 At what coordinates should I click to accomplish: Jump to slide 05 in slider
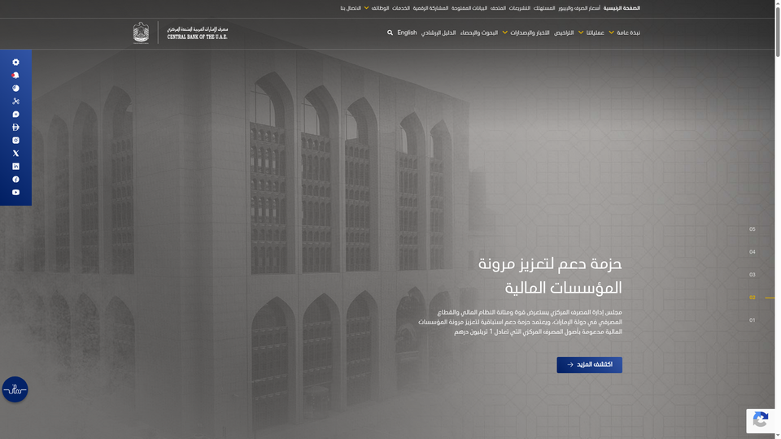[x=753, y=229]
